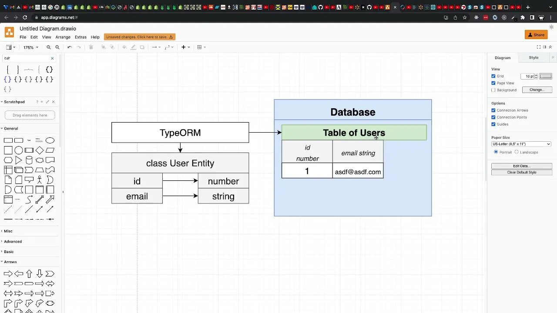Toggle the Guides checkbox

coord(493,124)
